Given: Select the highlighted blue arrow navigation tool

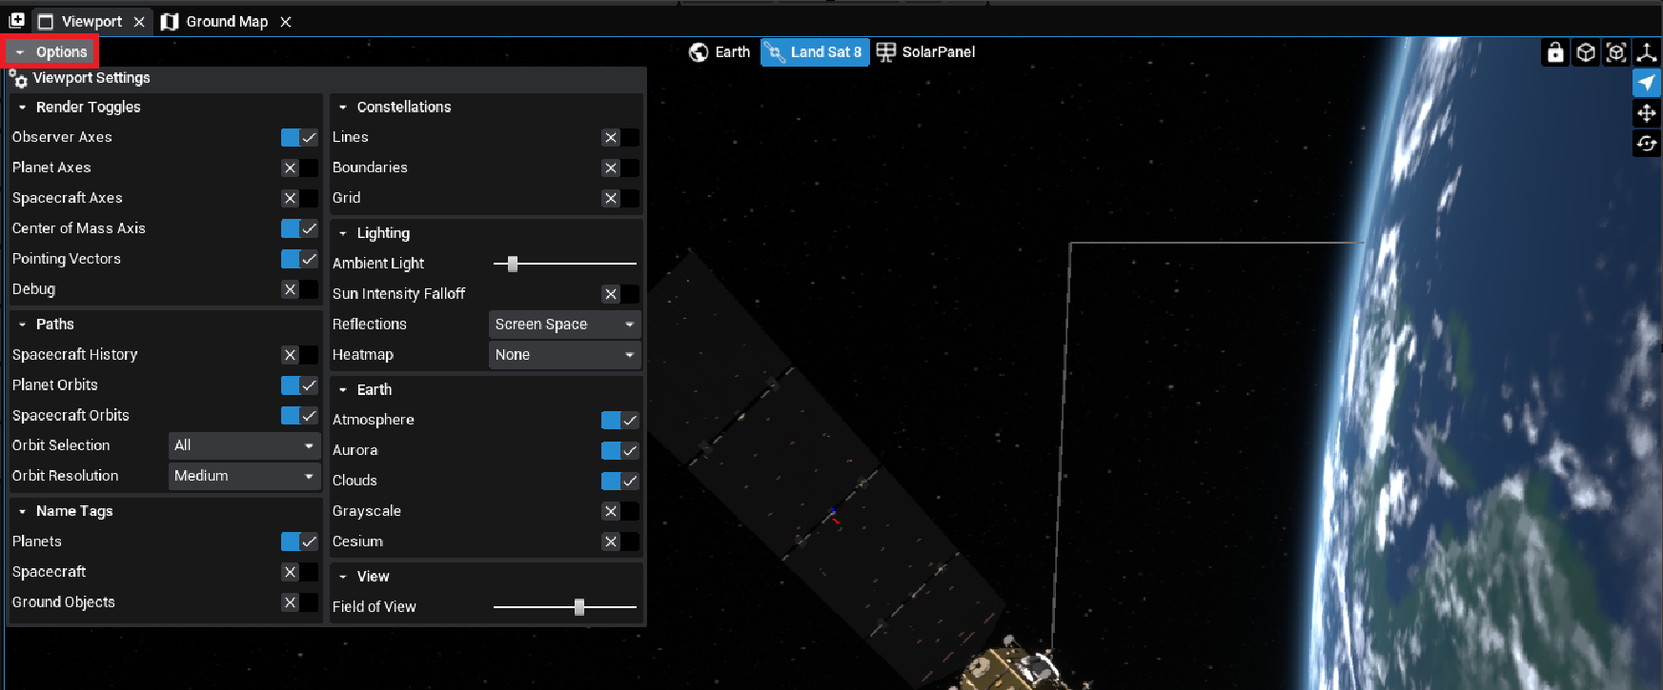Looking at the screenshot, I should click(1647, 83).
